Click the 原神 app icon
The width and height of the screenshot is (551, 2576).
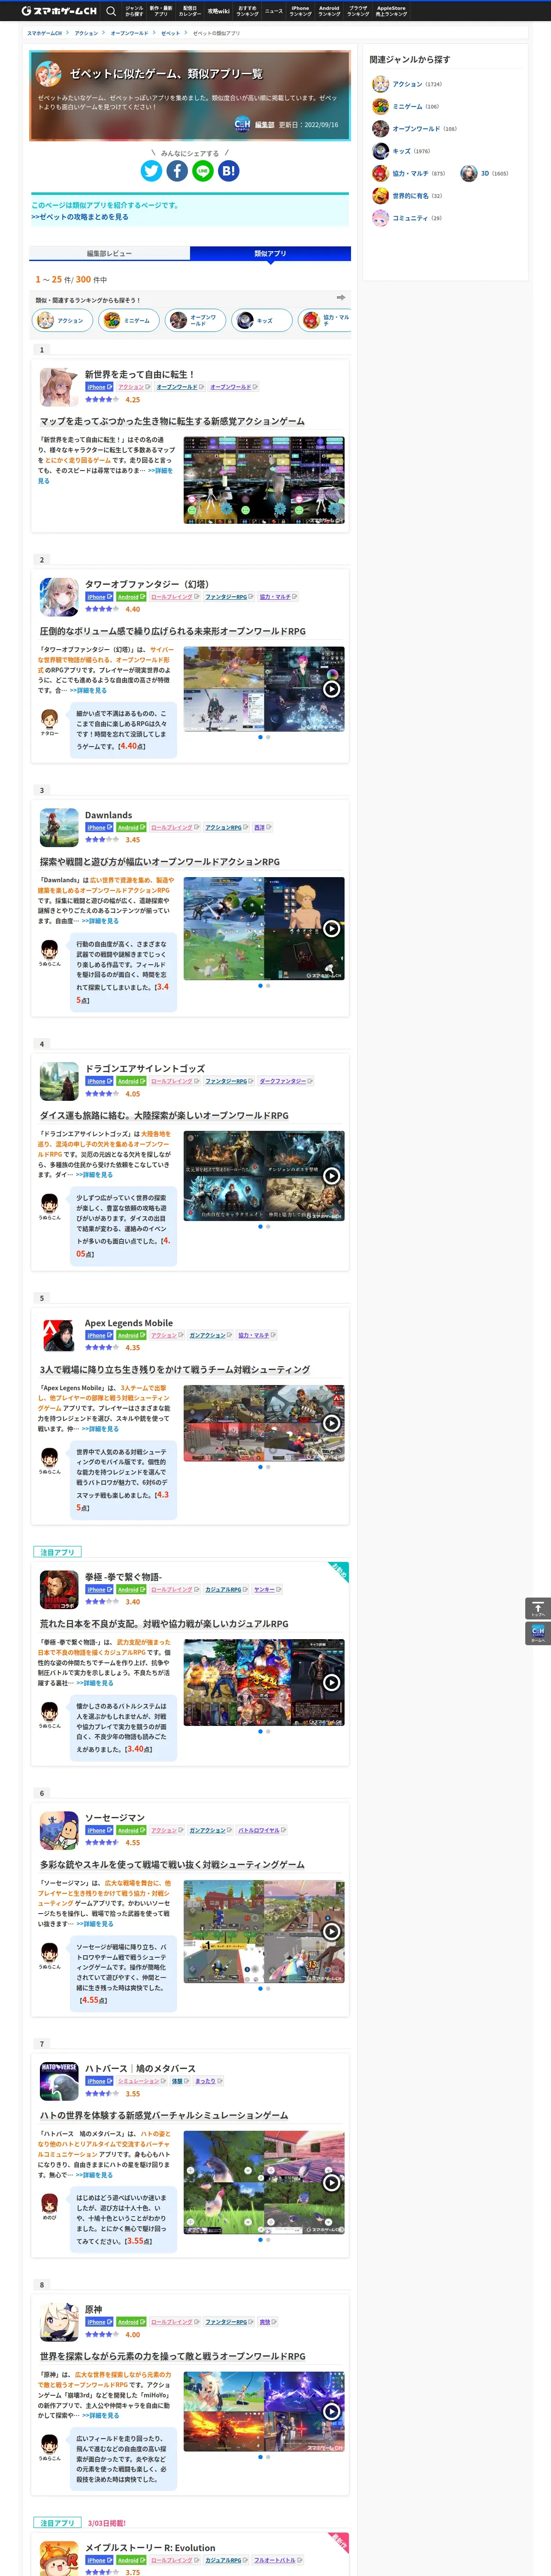59,2322
